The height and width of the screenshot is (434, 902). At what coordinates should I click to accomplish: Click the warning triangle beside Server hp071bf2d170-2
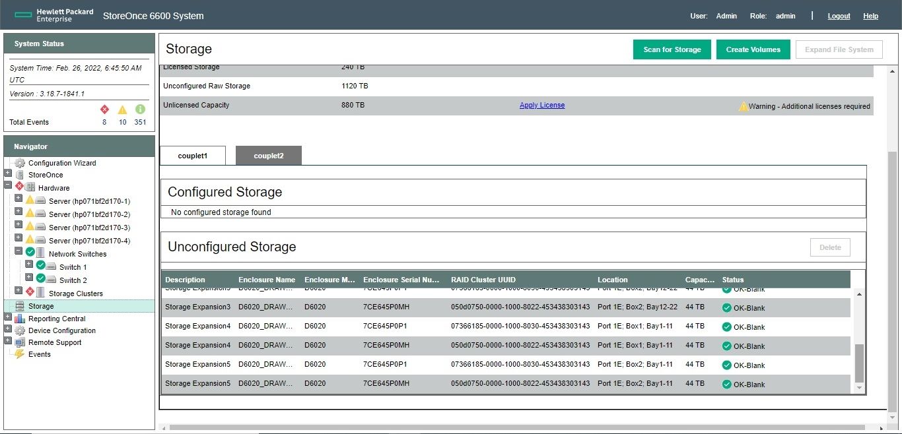pos(30,213)
